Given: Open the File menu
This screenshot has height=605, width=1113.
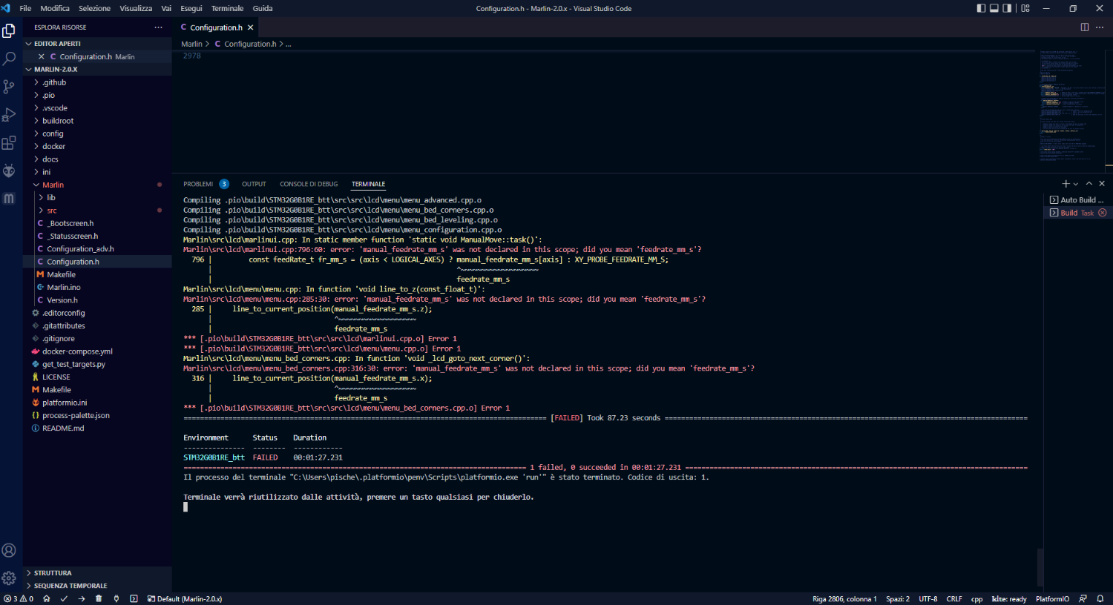Looking at the screenshot, I should click(x=25, y=8).
